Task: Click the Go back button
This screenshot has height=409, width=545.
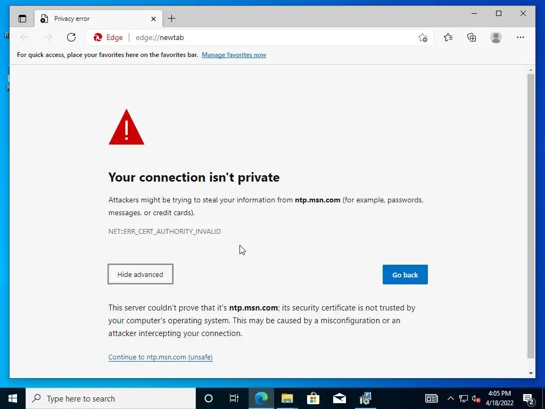Action: click(405, 275)
